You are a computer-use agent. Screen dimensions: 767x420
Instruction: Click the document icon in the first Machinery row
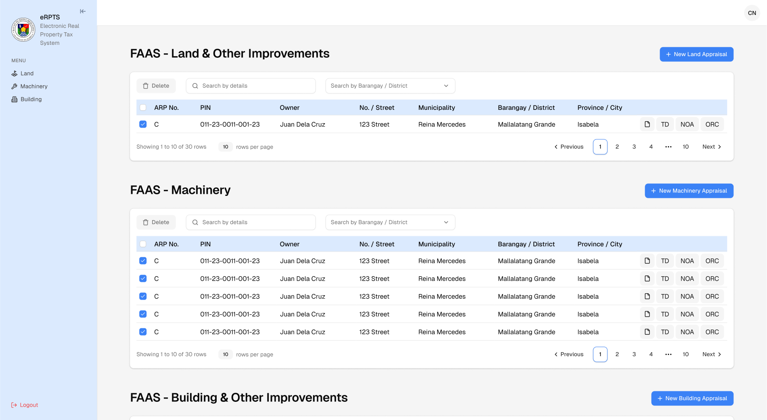[x=647, y=261]
